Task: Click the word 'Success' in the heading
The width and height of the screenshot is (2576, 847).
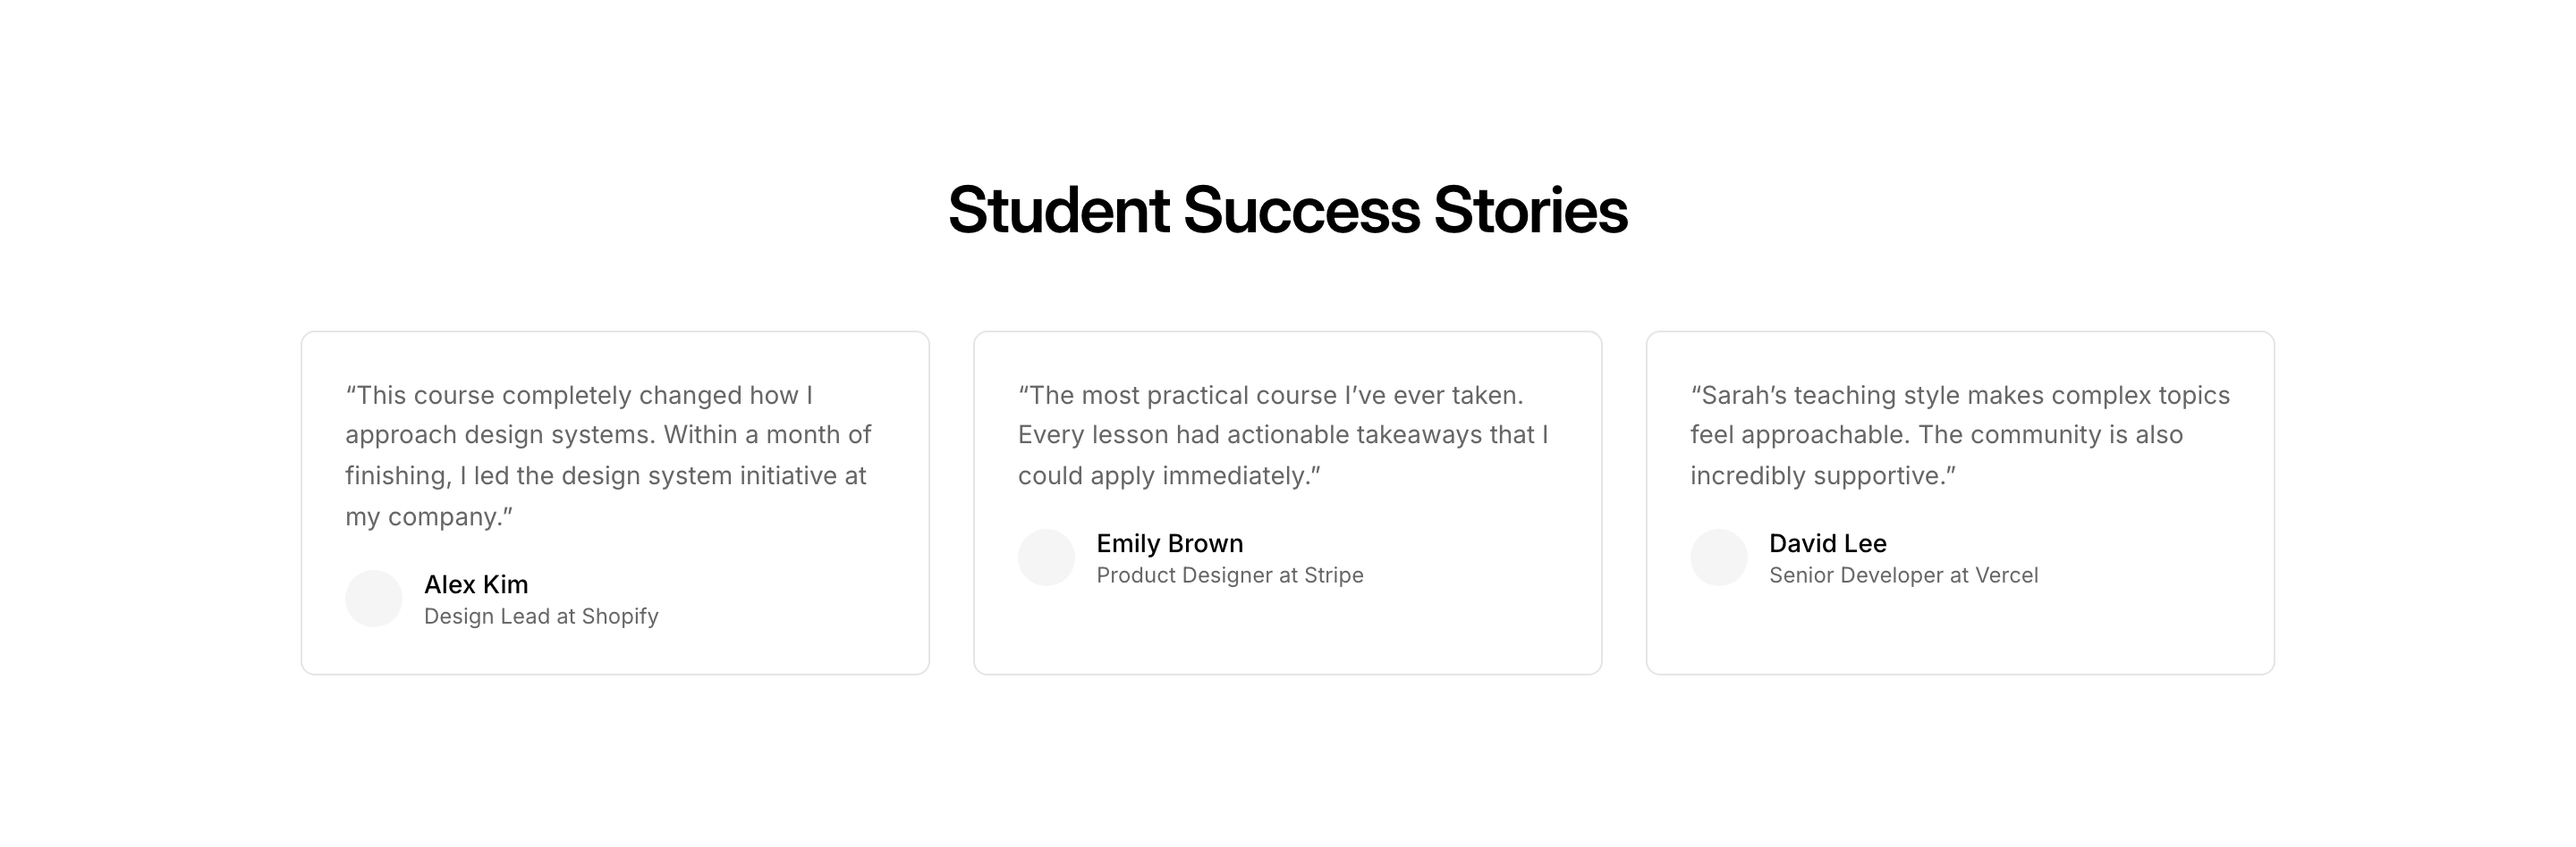Action: (1301, 211)
